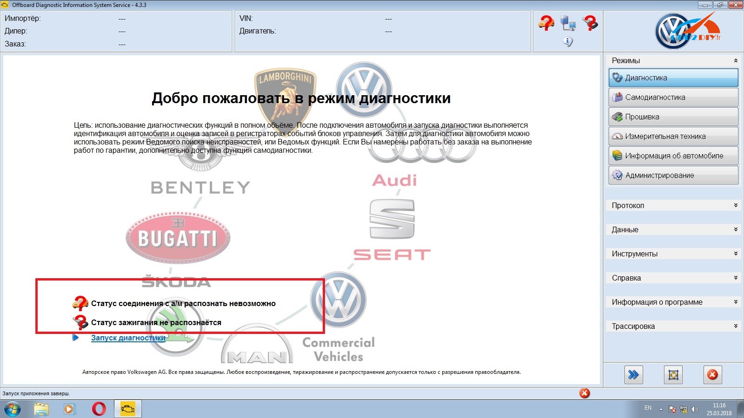
Task: Click the vehicle connection status icon in header
Action: pos(546,22)
